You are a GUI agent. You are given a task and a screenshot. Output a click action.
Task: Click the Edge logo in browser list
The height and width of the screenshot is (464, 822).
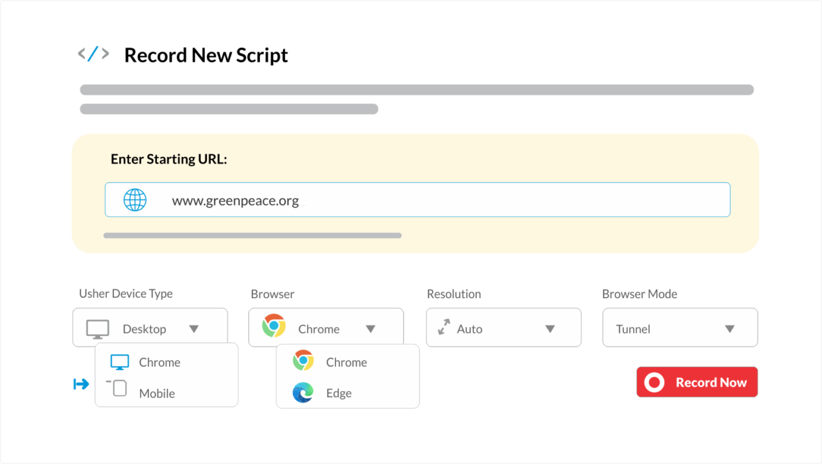(x=304, y=393)
